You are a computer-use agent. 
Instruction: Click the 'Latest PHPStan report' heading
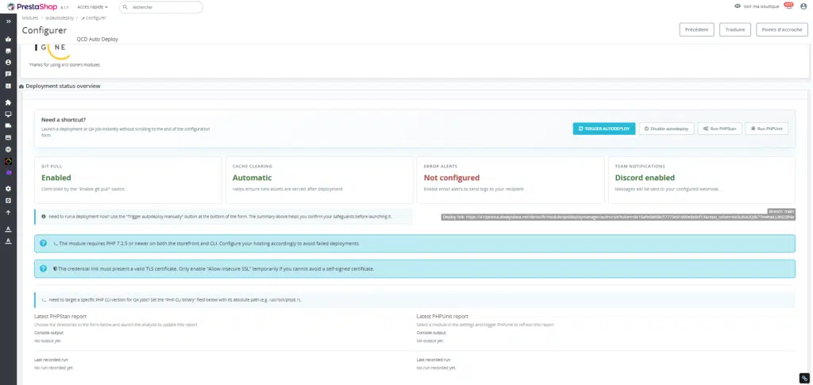click(60, 316)
